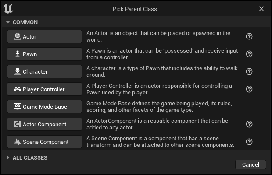The image size is (272, 175).
Task: Cancel the Pick Parent Class dialog
Action: pos(251,164)
